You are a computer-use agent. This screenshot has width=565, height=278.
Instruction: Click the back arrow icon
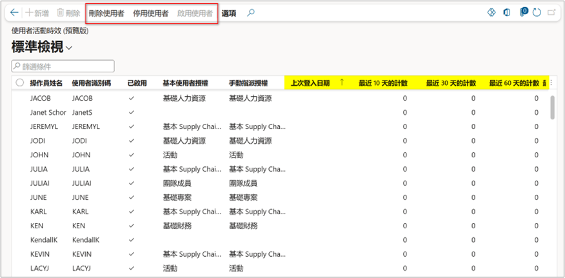(14, 13)
